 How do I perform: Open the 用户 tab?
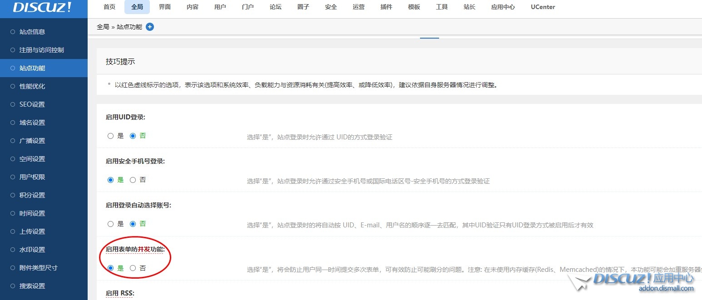220,7
